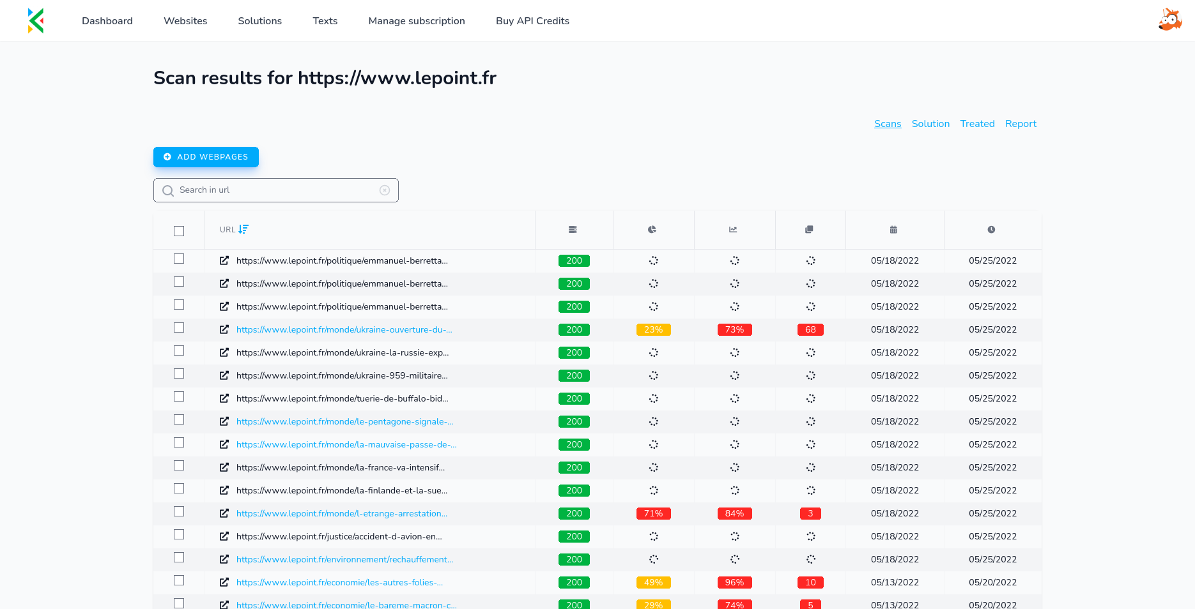
Task: Check the box for l-etrange-arrestation row
Action: coord(179,511)
